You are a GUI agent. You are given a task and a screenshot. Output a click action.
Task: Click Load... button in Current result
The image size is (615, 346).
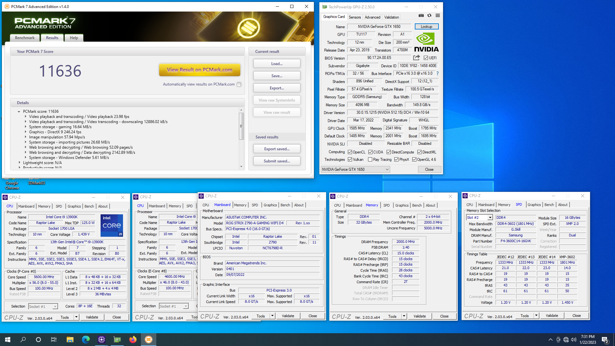point(277,64)
